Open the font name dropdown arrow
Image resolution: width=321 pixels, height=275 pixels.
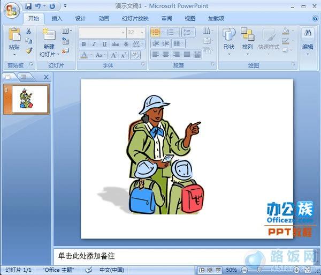click(123, 32)
